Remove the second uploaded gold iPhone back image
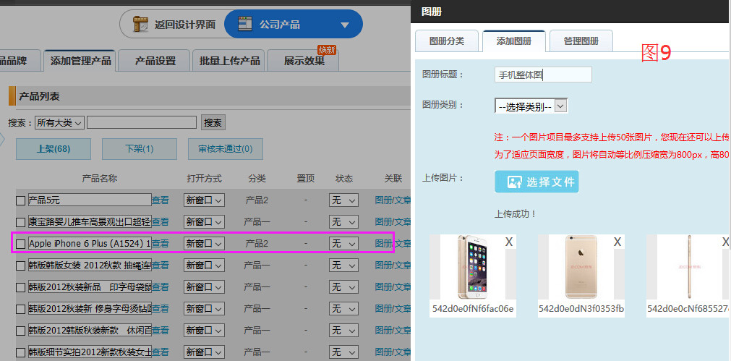Image resolution: width=731 pixels, height=361 pixels. (x=617, y=242)
